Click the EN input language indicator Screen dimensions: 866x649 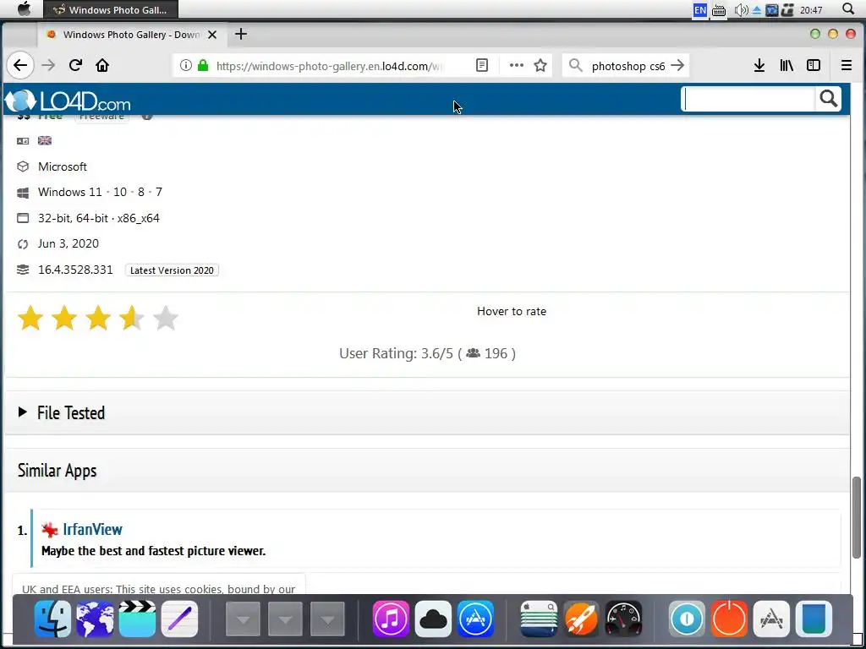coord(699,10)
